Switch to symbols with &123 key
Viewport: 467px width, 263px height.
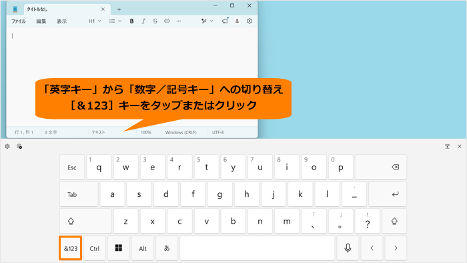coord(71,248)
